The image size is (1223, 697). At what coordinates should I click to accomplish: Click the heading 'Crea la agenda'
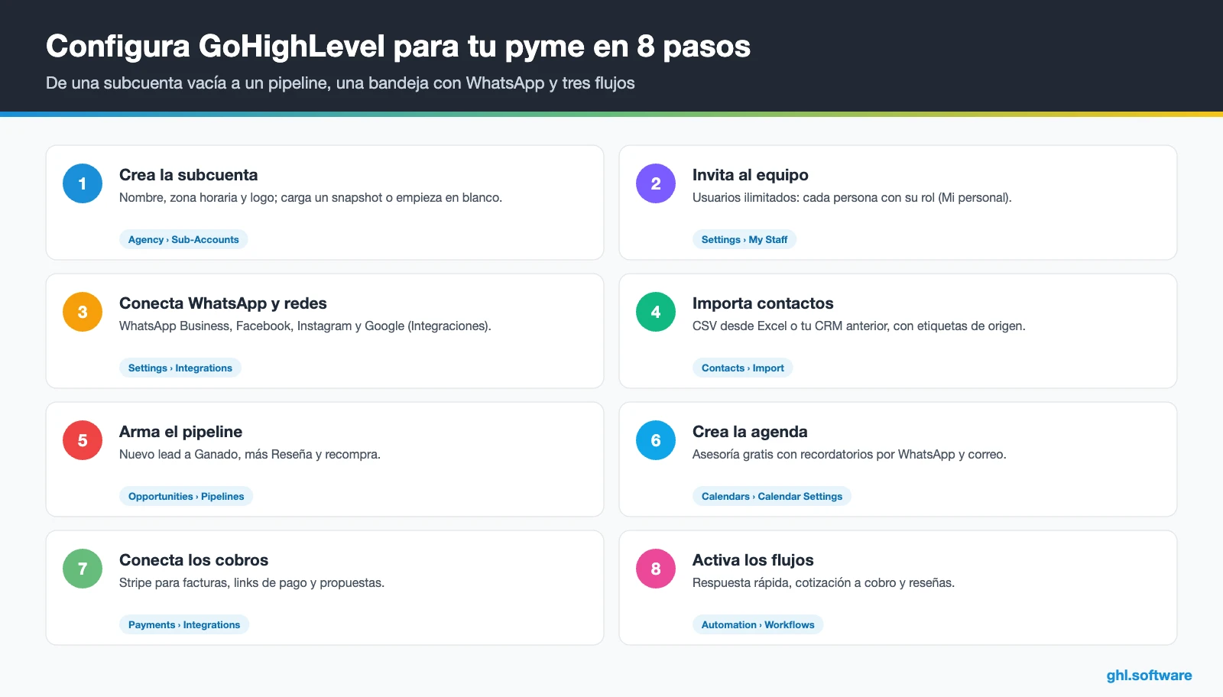pos(750,432)
